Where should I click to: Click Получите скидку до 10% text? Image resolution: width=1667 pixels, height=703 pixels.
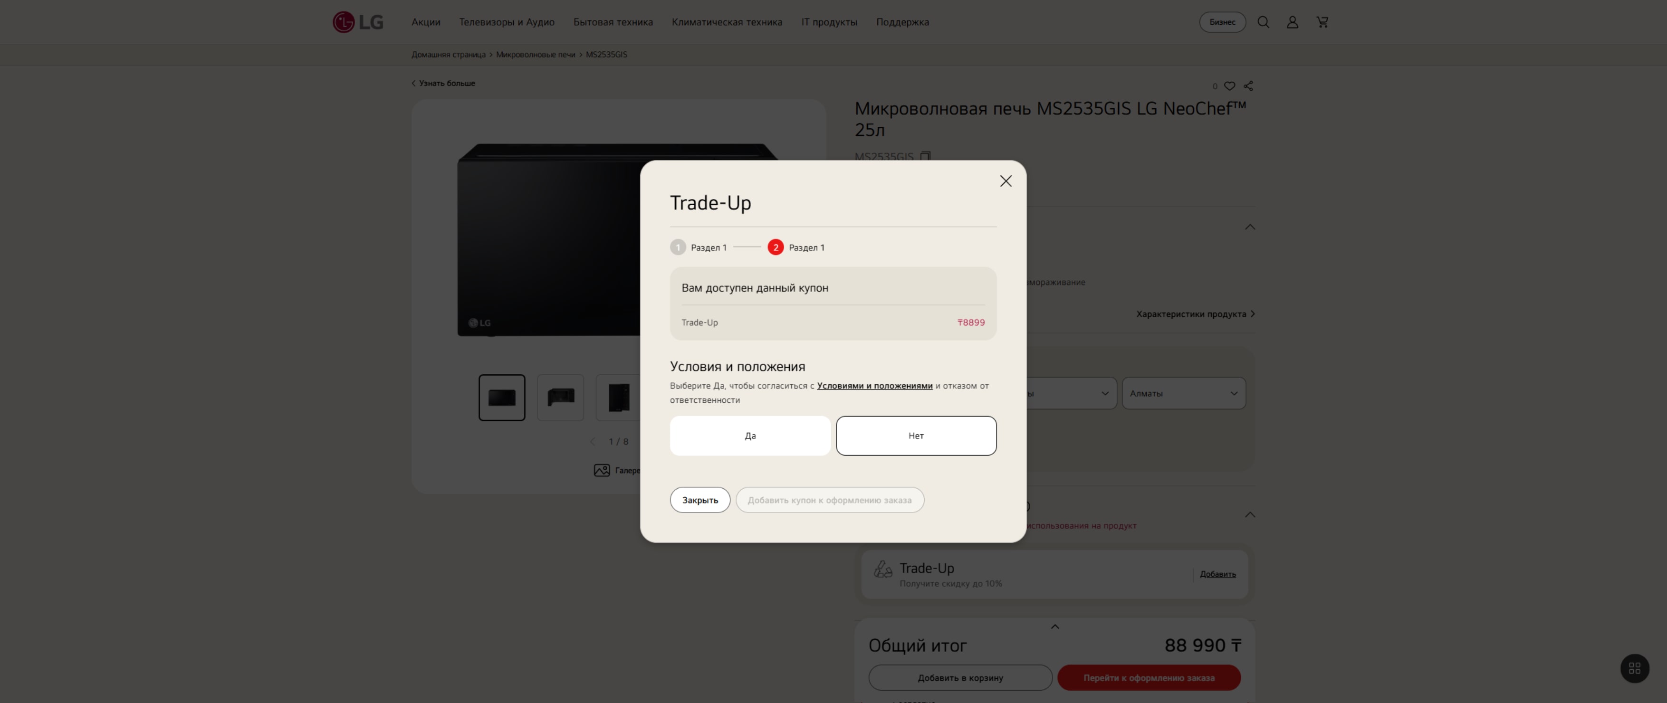[x=950, y=584]
